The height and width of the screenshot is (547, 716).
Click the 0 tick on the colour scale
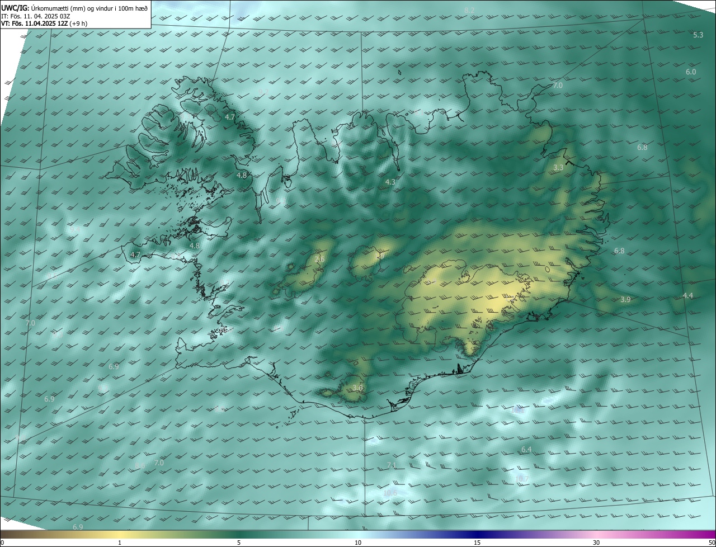[x=2, y=543]
